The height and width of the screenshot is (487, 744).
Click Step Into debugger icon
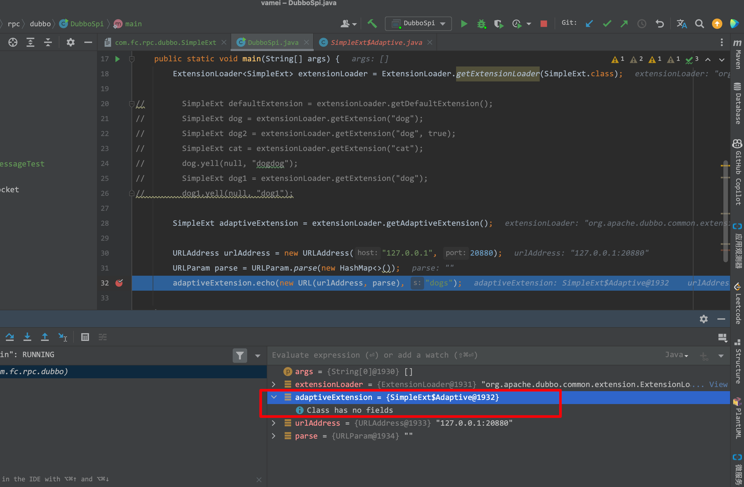click(x=27, y=337)
